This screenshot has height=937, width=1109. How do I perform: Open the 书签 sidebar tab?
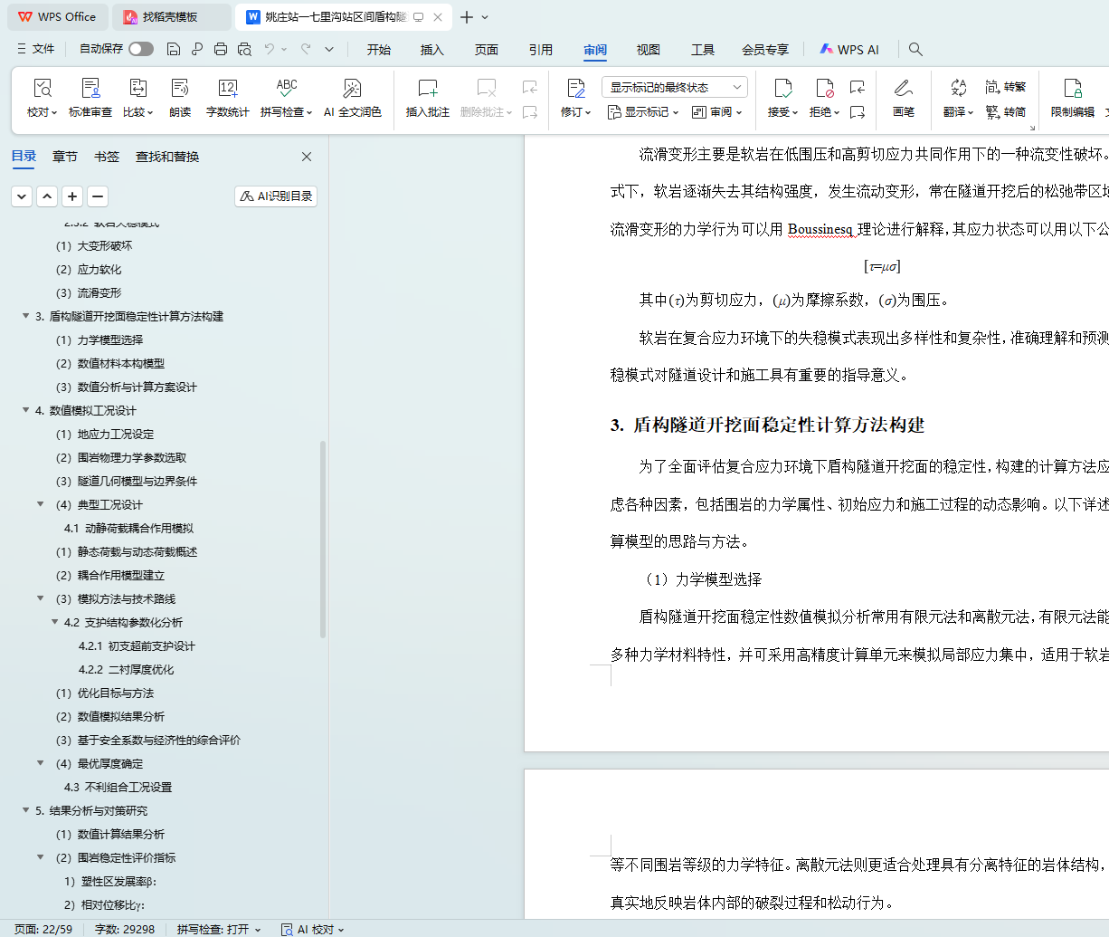[x=107, y=157]
